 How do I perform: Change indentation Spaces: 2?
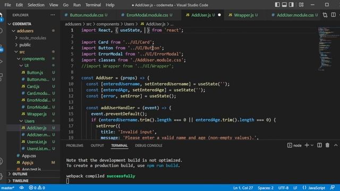click(266, 188)
